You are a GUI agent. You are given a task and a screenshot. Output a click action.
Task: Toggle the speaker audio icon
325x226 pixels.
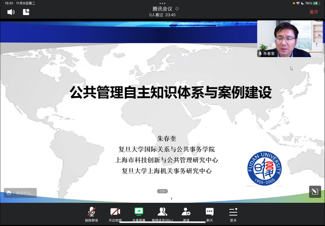[x=11, y=12]
